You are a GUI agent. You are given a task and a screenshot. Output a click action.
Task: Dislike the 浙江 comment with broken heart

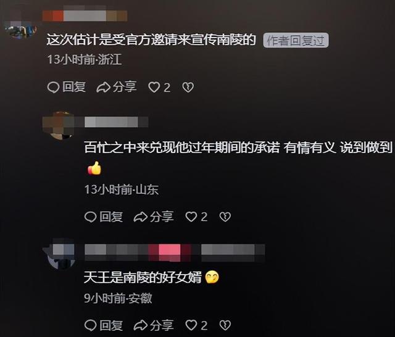coord(188,88)
